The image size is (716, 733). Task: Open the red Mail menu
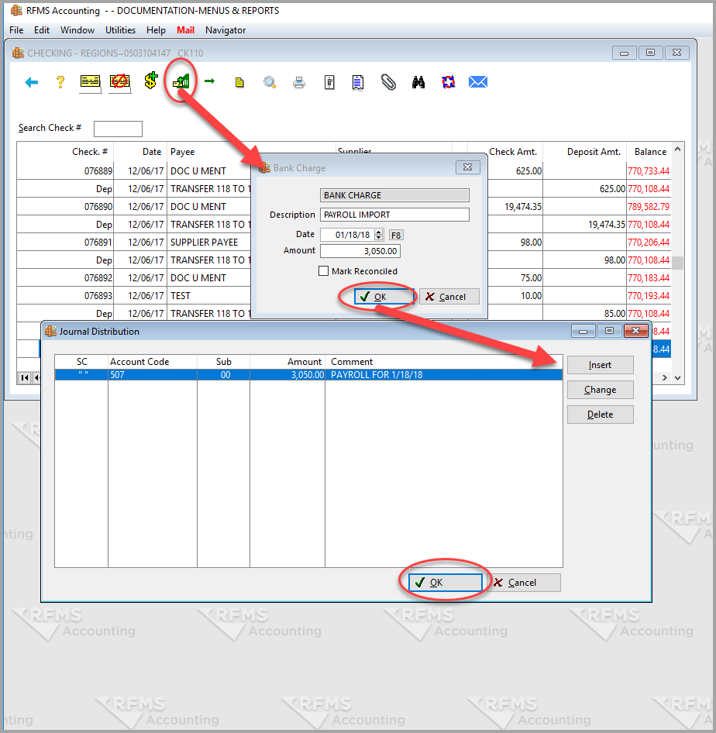click(x=185, y=30)
